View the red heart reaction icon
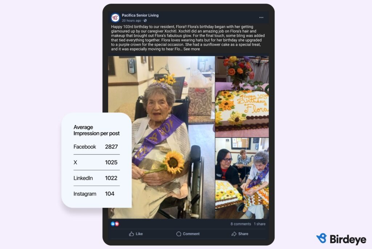This screenshot has height=249, width=372. pyautogui.click(x=117, y=224)
